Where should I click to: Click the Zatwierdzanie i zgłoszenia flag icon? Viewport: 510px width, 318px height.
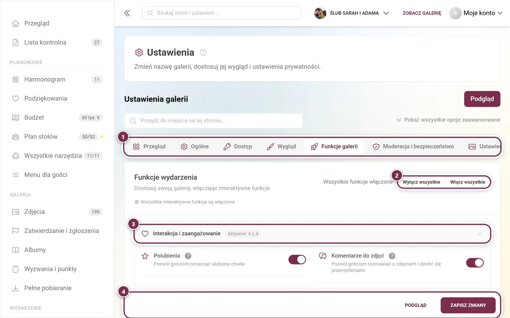pos(16,231)
